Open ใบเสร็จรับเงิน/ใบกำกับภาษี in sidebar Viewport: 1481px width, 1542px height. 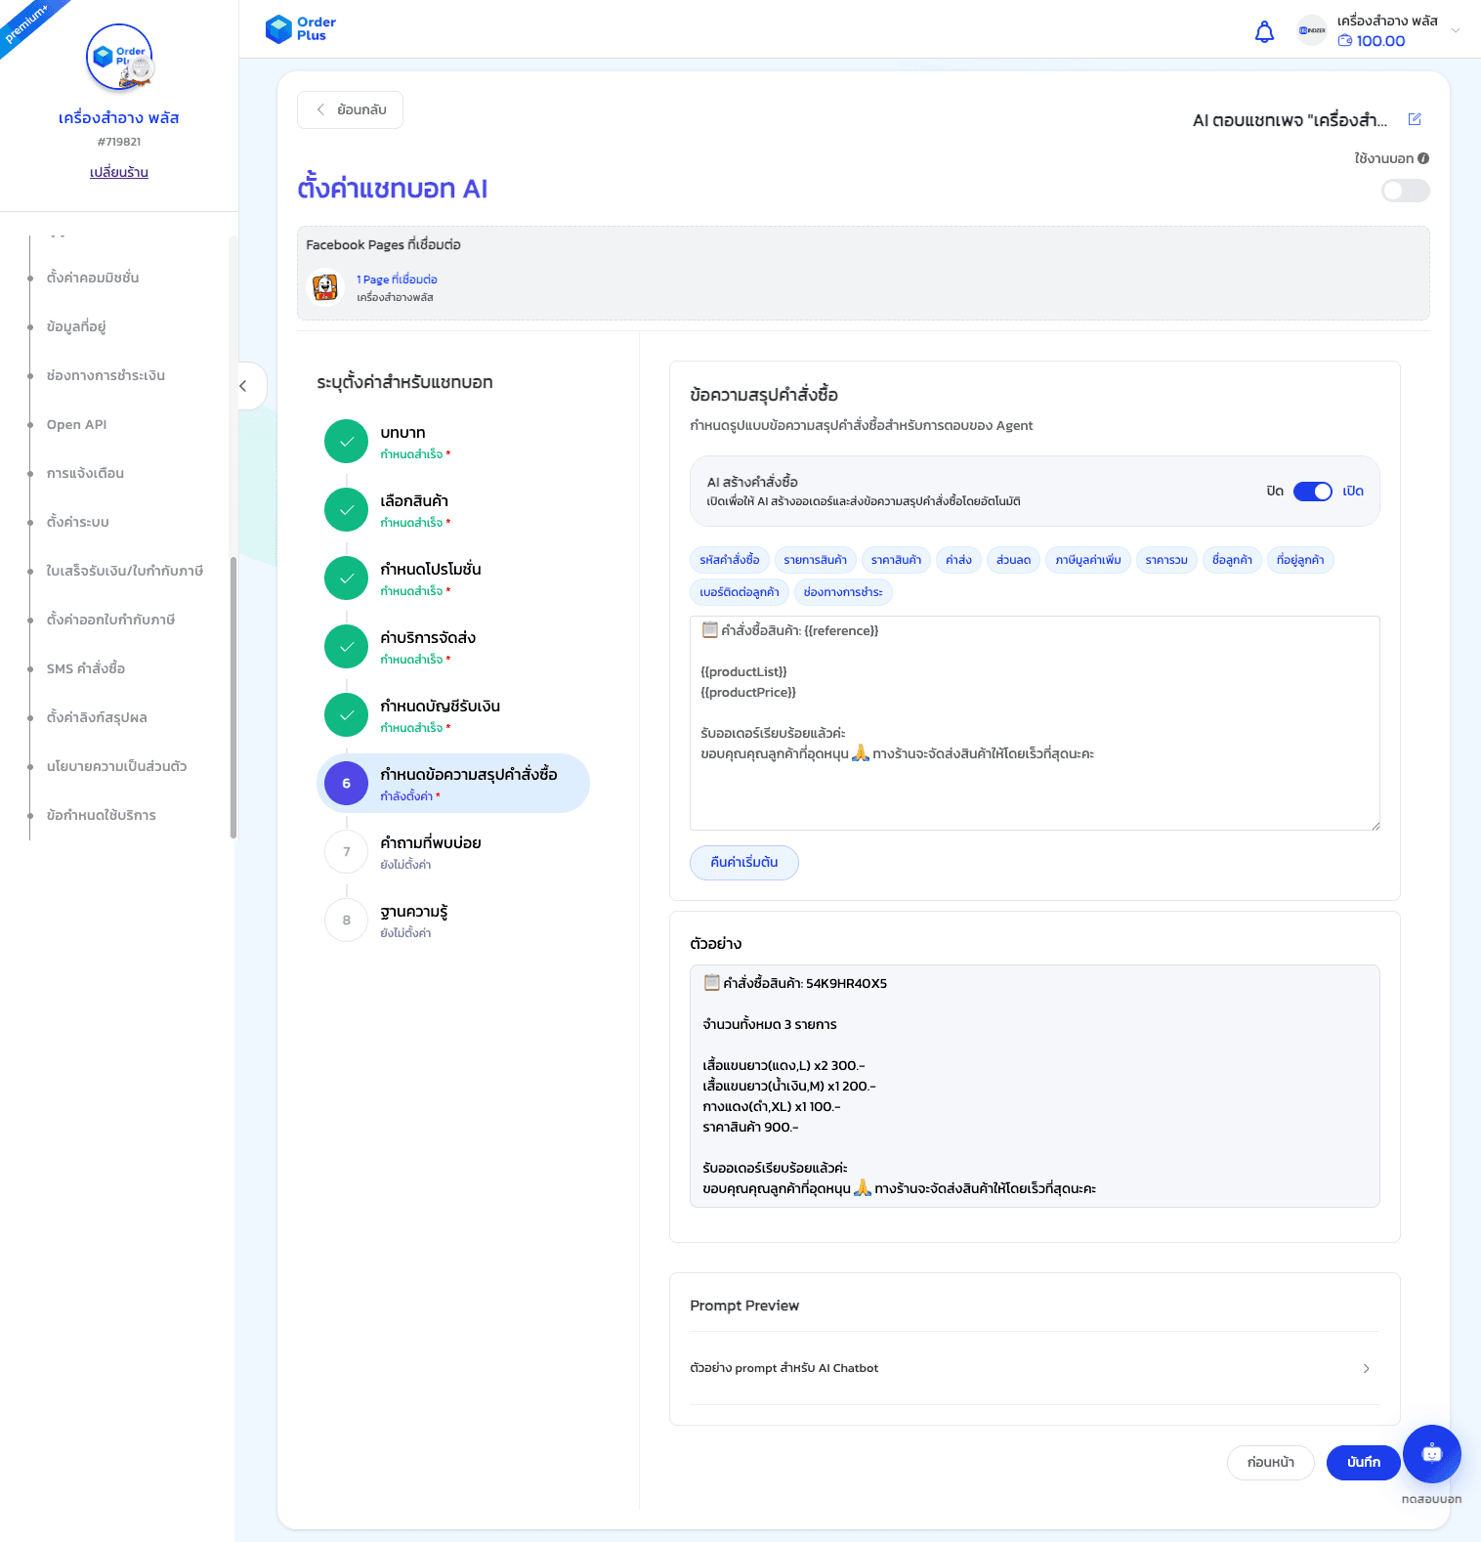click(x=124, y=571)
